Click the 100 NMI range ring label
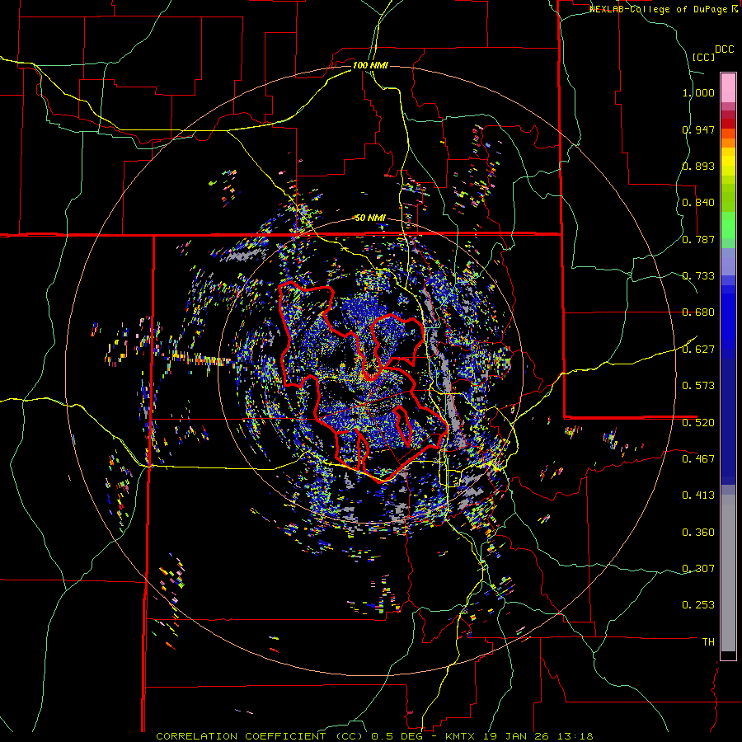 (x=370, y=65)
